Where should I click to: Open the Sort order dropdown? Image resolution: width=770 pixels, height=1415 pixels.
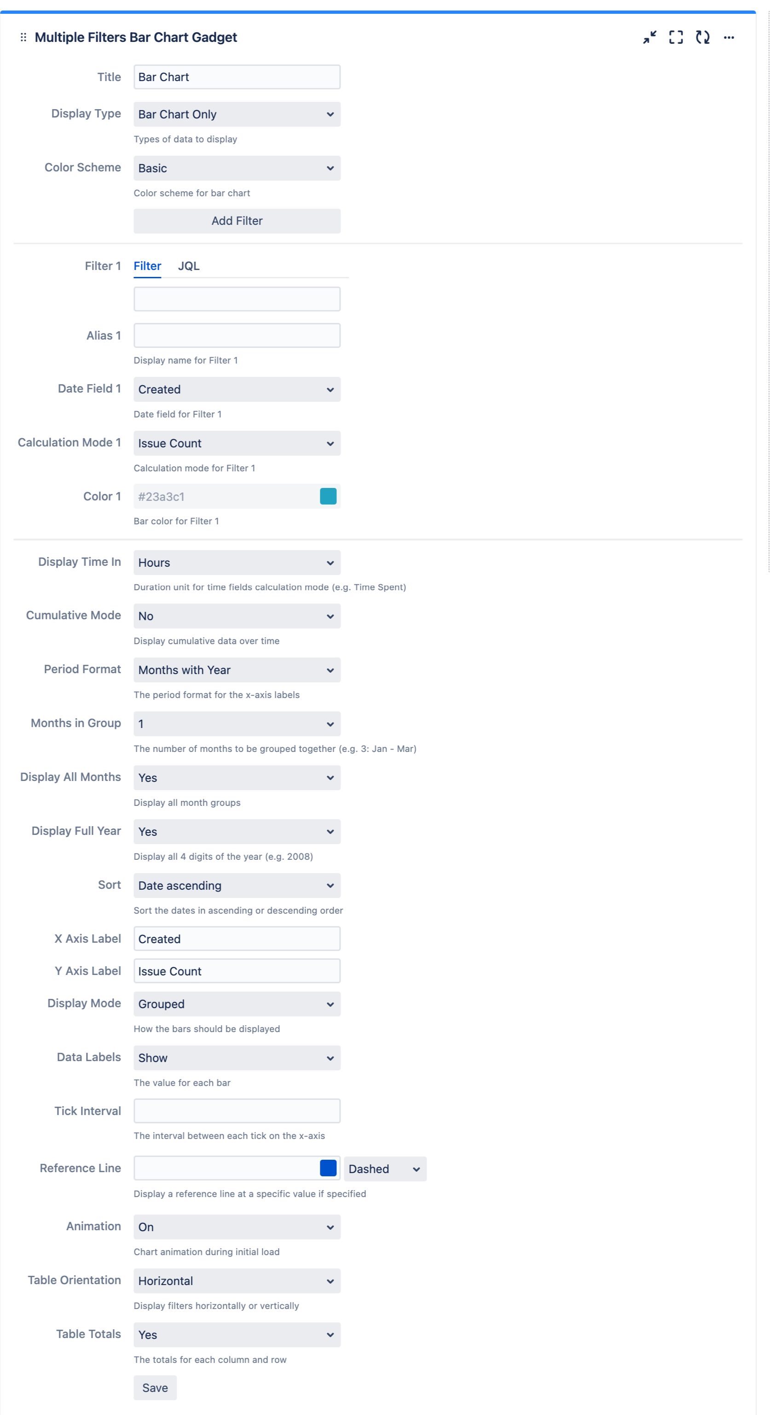tap(237, 885)
